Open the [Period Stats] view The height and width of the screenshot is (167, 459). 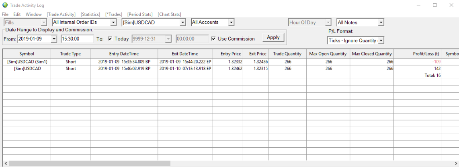tap(140, 14)
